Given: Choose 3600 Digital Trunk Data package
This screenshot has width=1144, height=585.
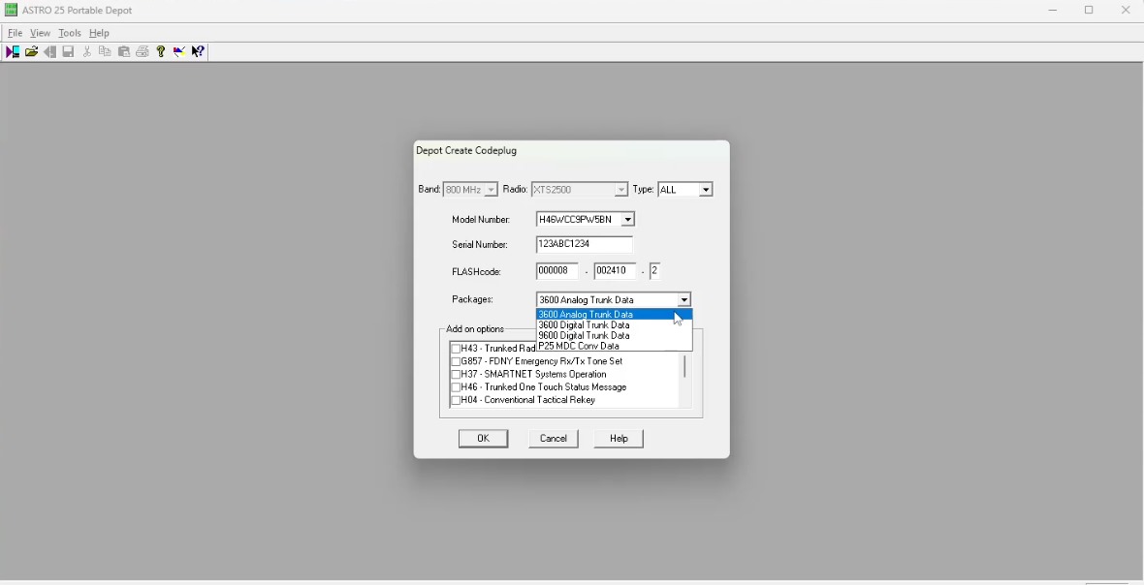Looking at the screenshot, I should point(614,324).
